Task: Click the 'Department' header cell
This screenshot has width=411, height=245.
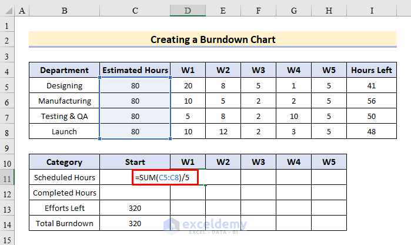Action: pos(64,71)
